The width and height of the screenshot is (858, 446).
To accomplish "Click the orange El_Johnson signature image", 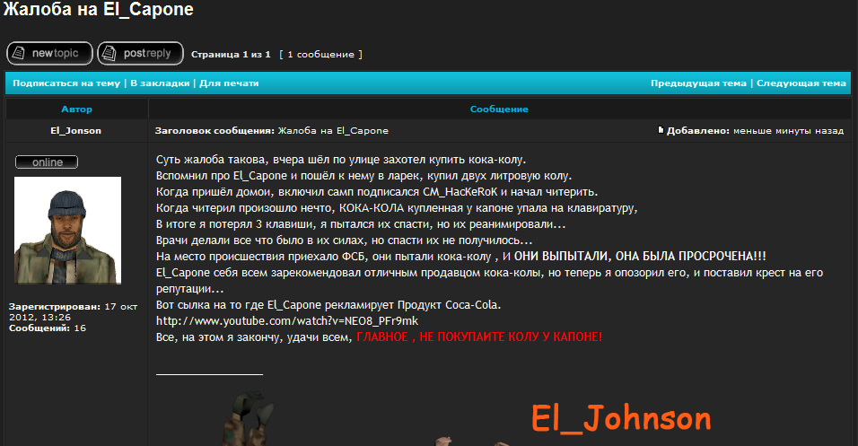I will pos(621,418).
